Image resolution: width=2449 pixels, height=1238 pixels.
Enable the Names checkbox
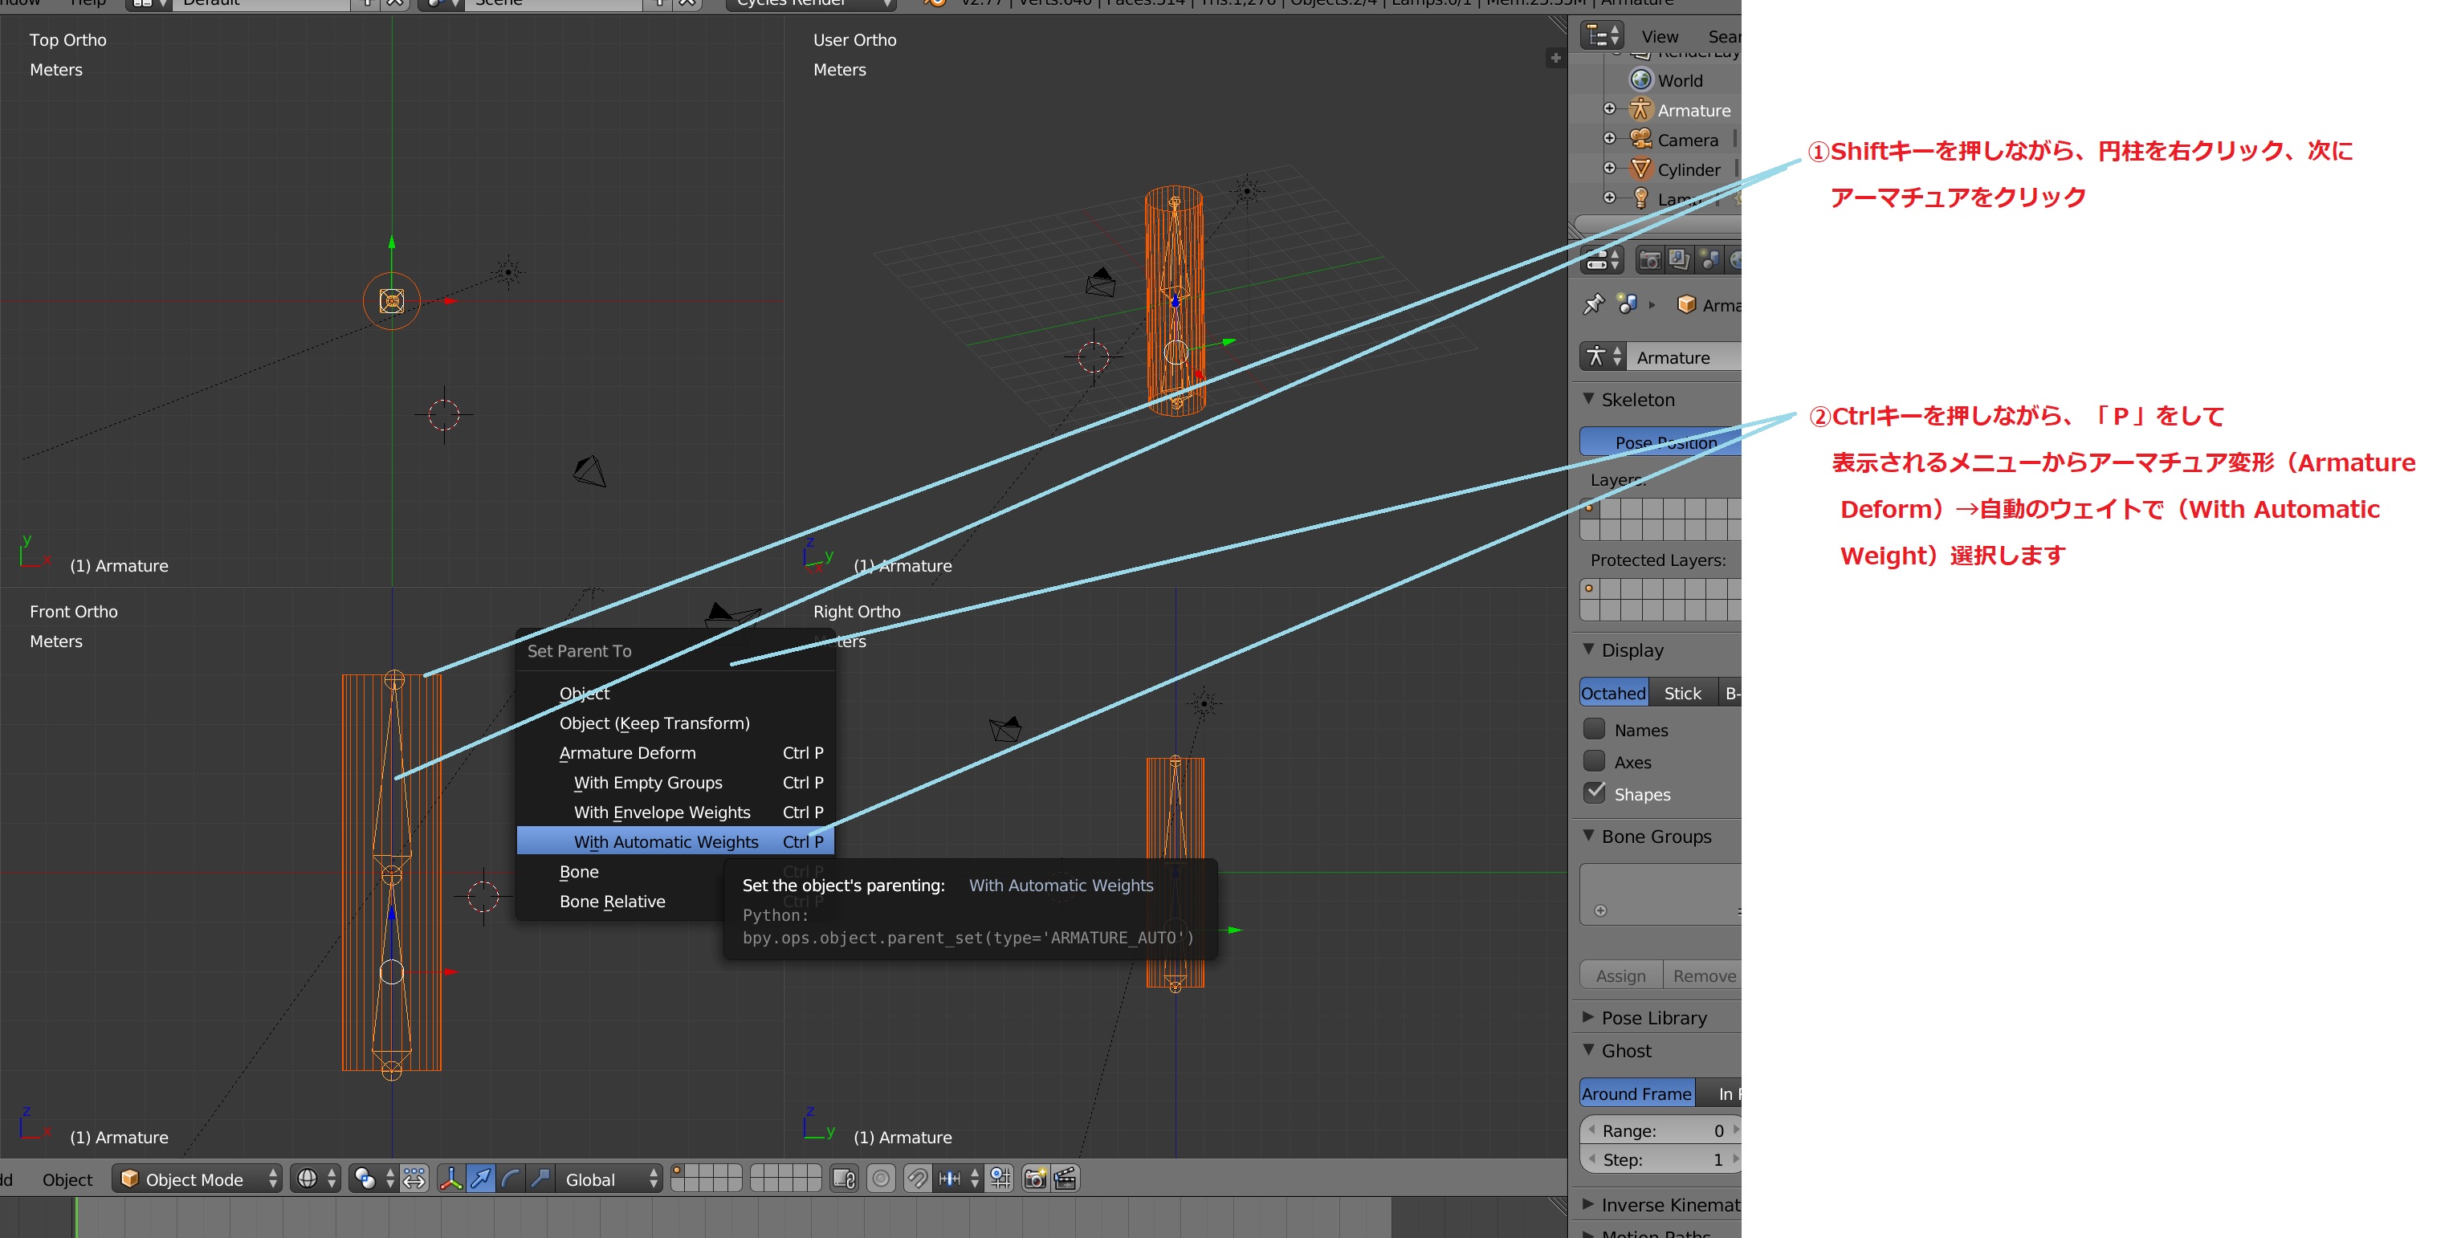(1595, 728)
